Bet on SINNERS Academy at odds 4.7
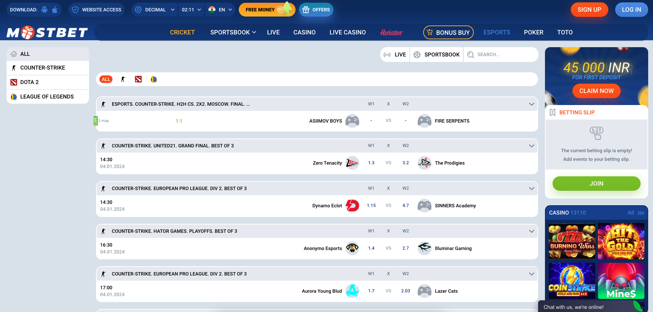 pyautogui.click(x=406, y=206)
